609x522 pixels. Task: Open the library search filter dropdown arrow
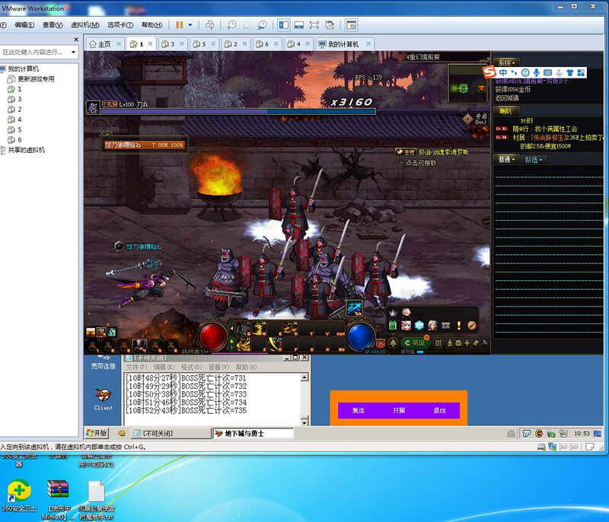pos(73,52)
